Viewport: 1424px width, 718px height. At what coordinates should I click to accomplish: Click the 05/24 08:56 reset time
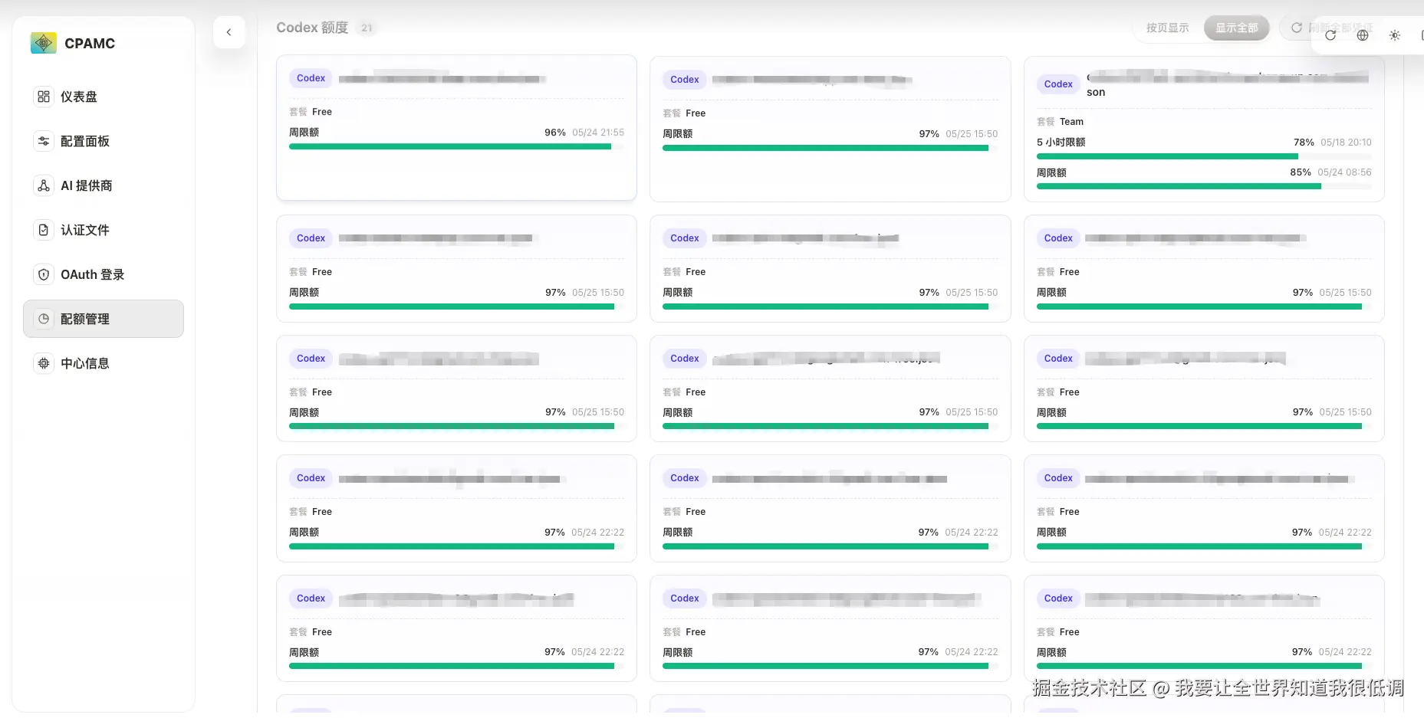pos(1344,172)
